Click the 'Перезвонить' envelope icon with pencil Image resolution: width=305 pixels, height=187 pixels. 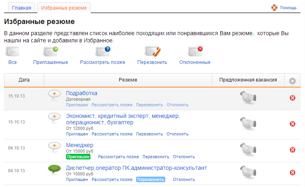click(x=152, y=52)
